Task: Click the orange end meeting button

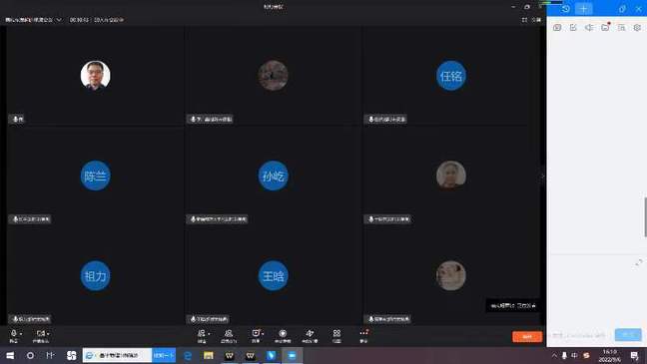Action: [527, 336]
